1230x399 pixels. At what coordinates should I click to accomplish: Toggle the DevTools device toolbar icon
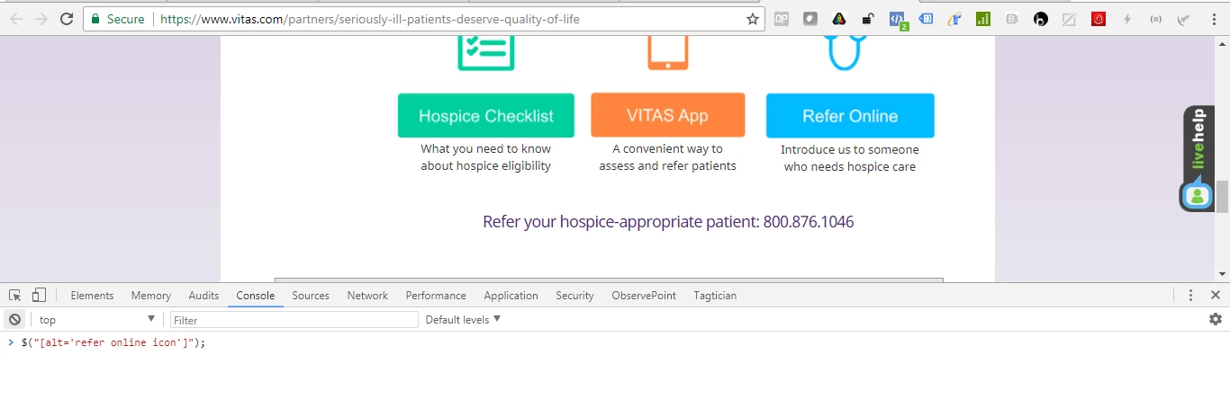click(x=39, y=295)
